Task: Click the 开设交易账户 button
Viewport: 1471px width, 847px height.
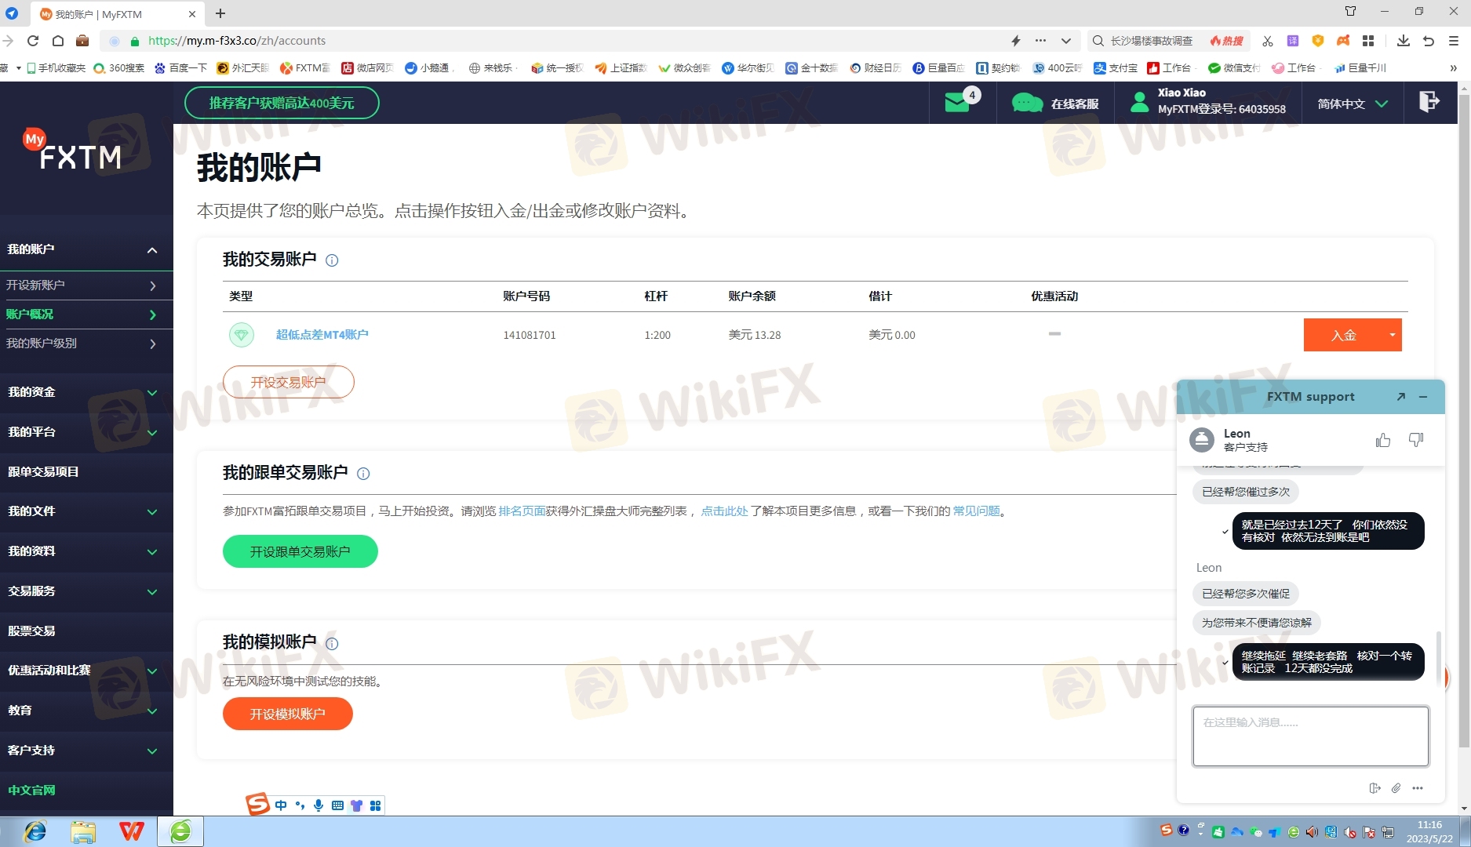Action: [288, 382]
